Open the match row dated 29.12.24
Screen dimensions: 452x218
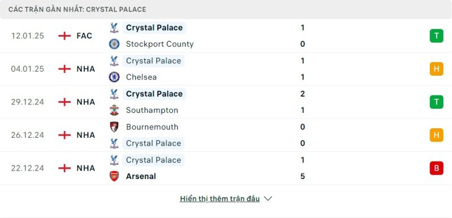click(x=226, y=102)
